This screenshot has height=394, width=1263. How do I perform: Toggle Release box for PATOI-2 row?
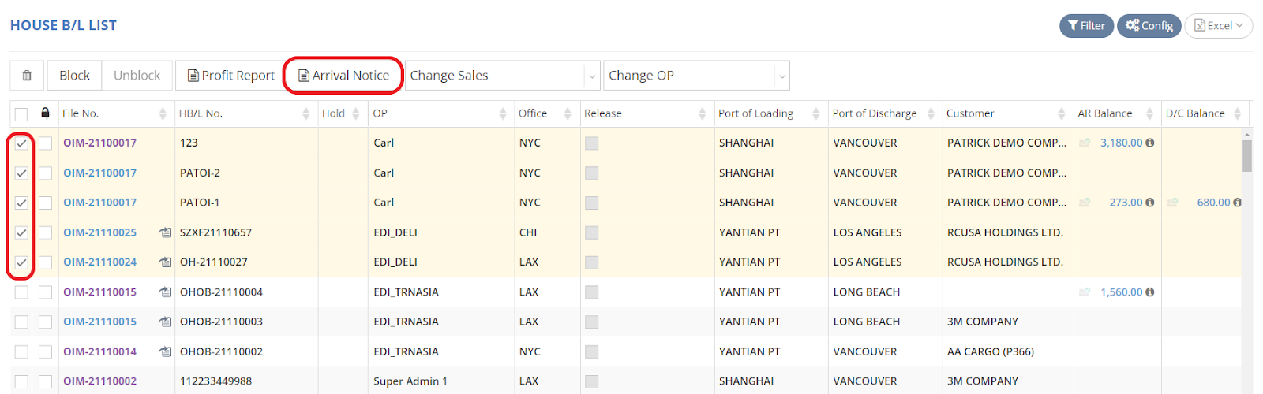(x=591, y=173)
